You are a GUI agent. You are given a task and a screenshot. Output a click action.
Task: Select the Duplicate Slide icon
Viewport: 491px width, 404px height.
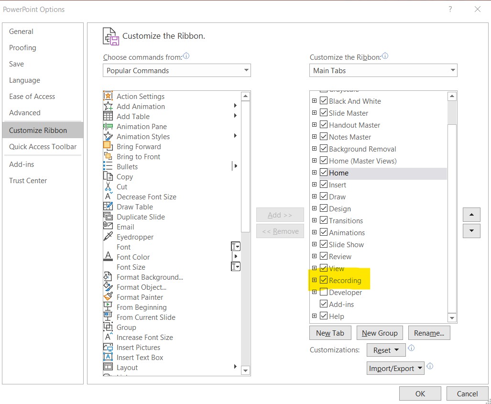(109, 217)
